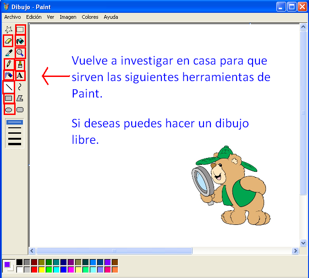Screen dimensions: 309x278
Task: Click the horizontal scrollbar thumb
Action: (x=114, y=251)
